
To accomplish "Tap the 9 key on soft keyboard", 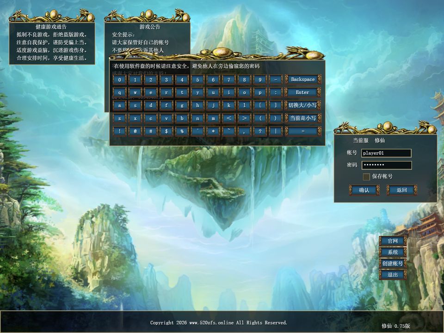I will 260,80.
